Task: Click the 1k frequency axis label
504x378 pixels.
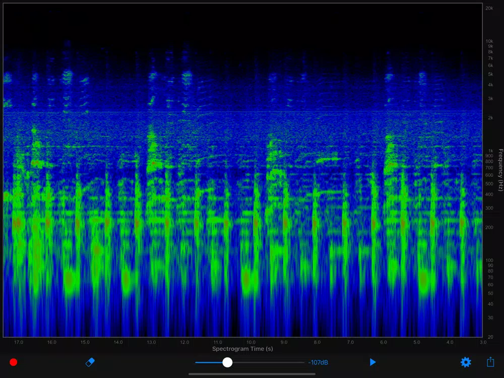Action: pyautogui.click(x=490, y=150)
